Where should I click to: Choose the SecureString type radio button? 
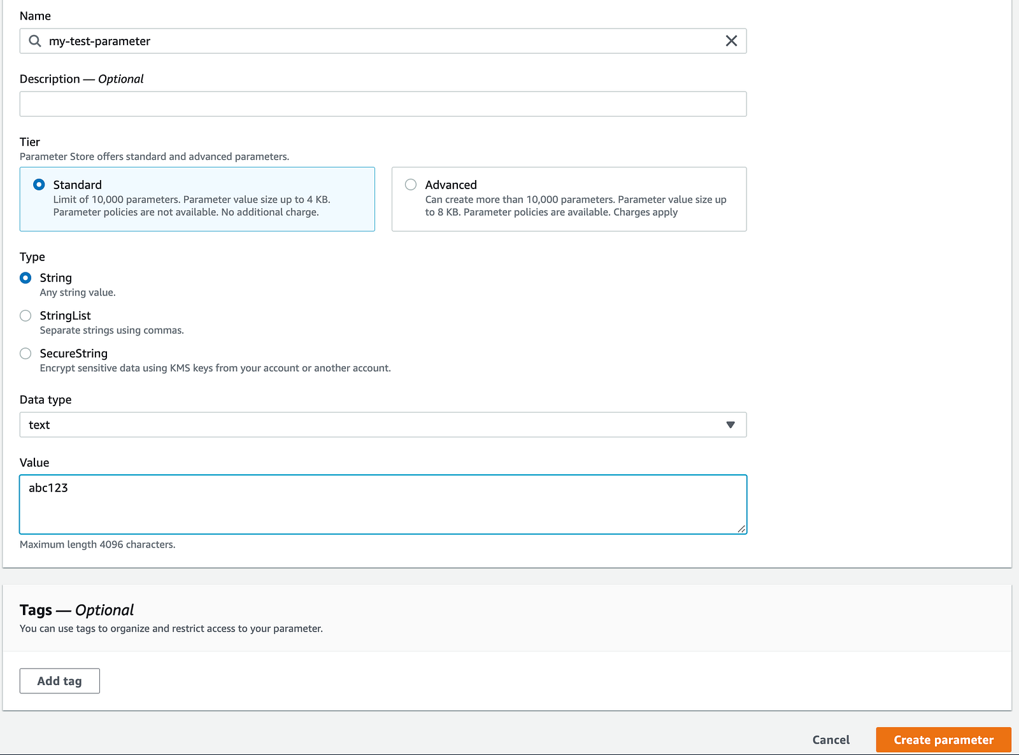25,353
